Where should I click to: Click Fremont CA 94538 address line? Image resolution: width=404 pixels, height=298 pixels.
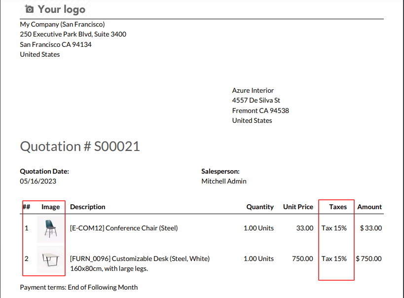point(260,111)
